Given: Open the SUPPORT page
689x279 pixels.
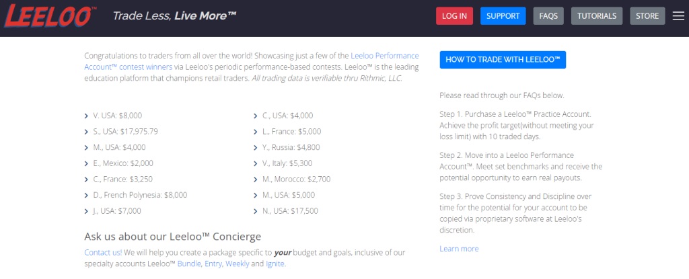Looking at the screenshot, I should [503, 16].
